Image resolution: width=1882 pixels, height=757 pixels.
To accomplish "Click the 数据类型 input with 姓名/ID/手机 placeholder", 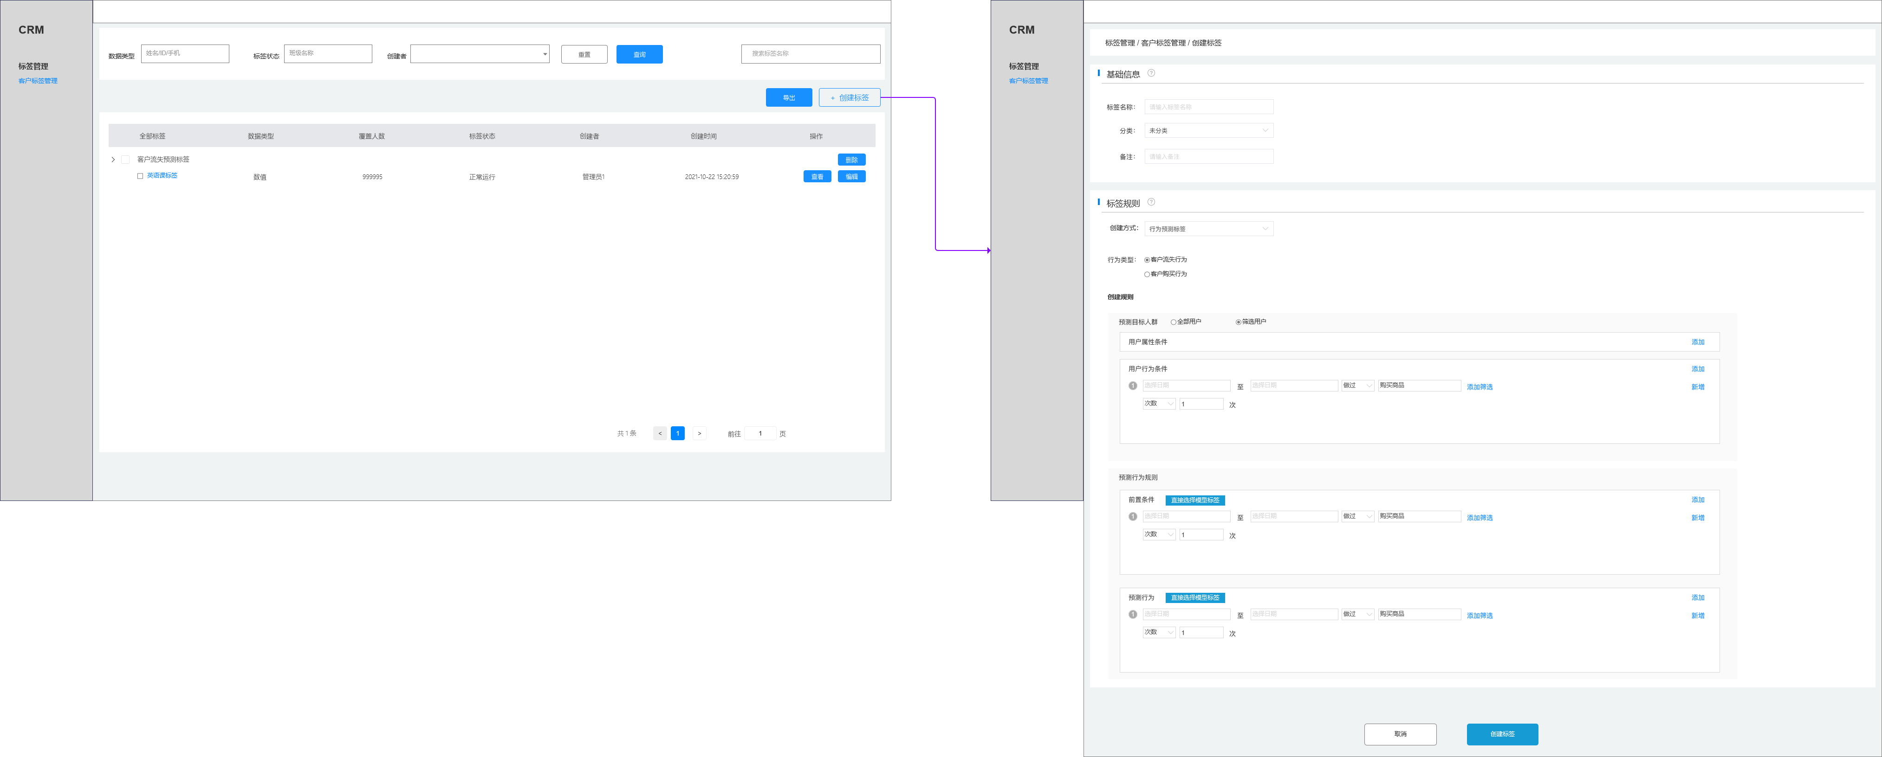I will [185, 54].
